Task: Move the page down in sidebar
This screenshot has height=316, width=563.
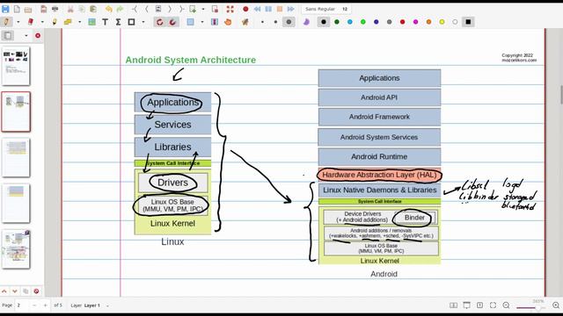Action: (15, 291)
